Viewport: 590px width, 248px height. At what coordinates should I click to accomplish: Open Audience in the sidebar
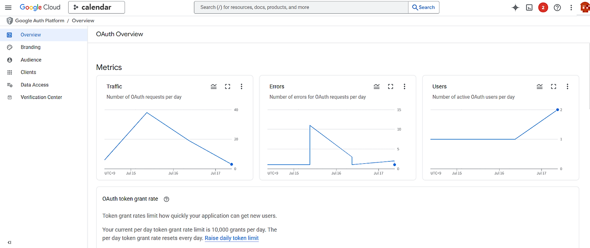click(x=43, y=60)
